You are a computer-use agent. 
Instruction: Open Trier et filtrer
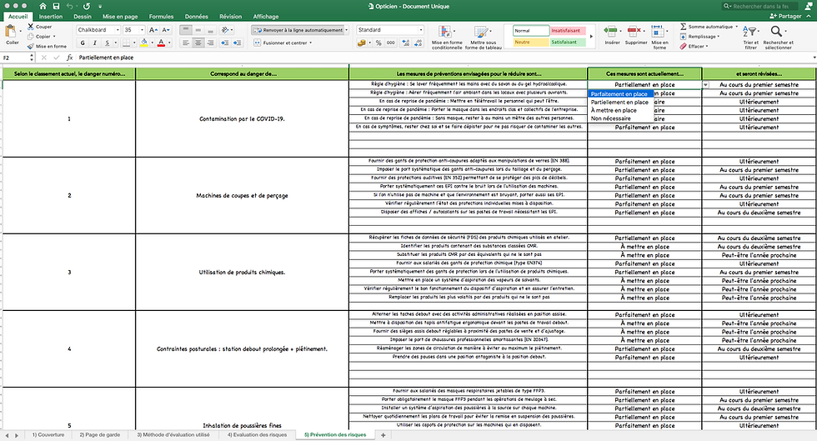click(x=751, y=37)
